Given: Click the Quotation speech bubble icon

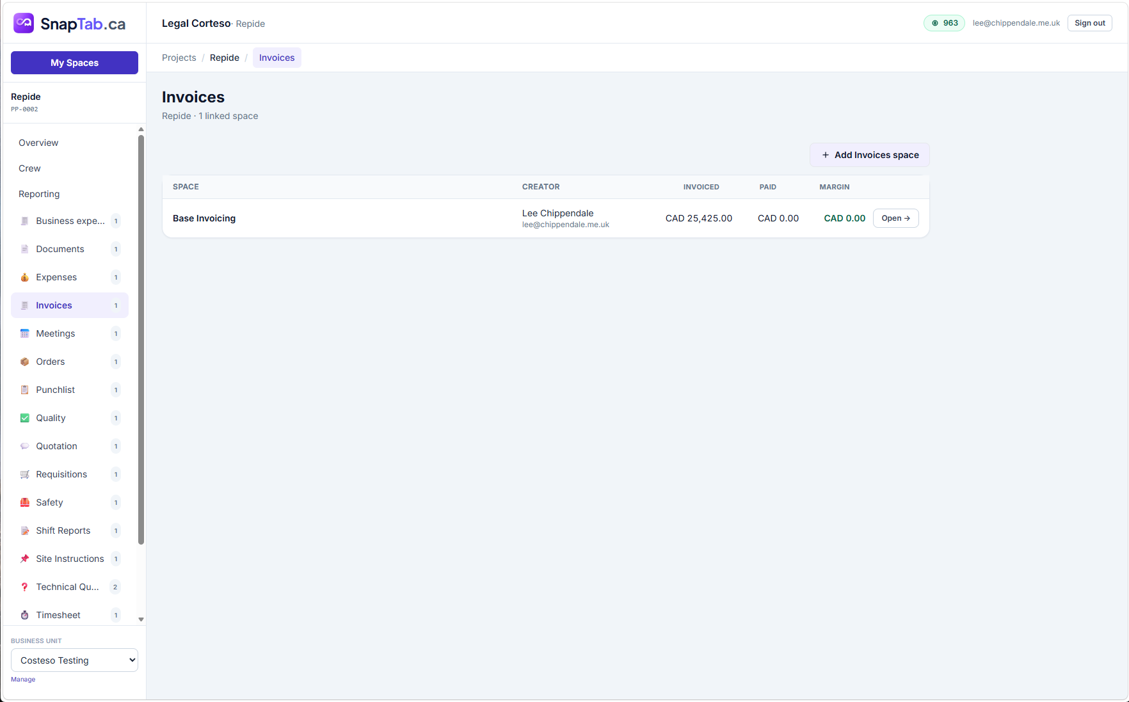Looking at the screenshot, I should [x=24, y=446].
